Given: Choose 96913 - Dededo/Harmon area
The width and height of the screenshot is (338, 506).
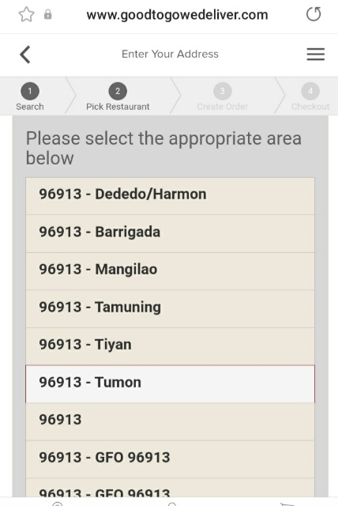Looking at the screenshot, I should pyautogui.click(x=170, y=196).
